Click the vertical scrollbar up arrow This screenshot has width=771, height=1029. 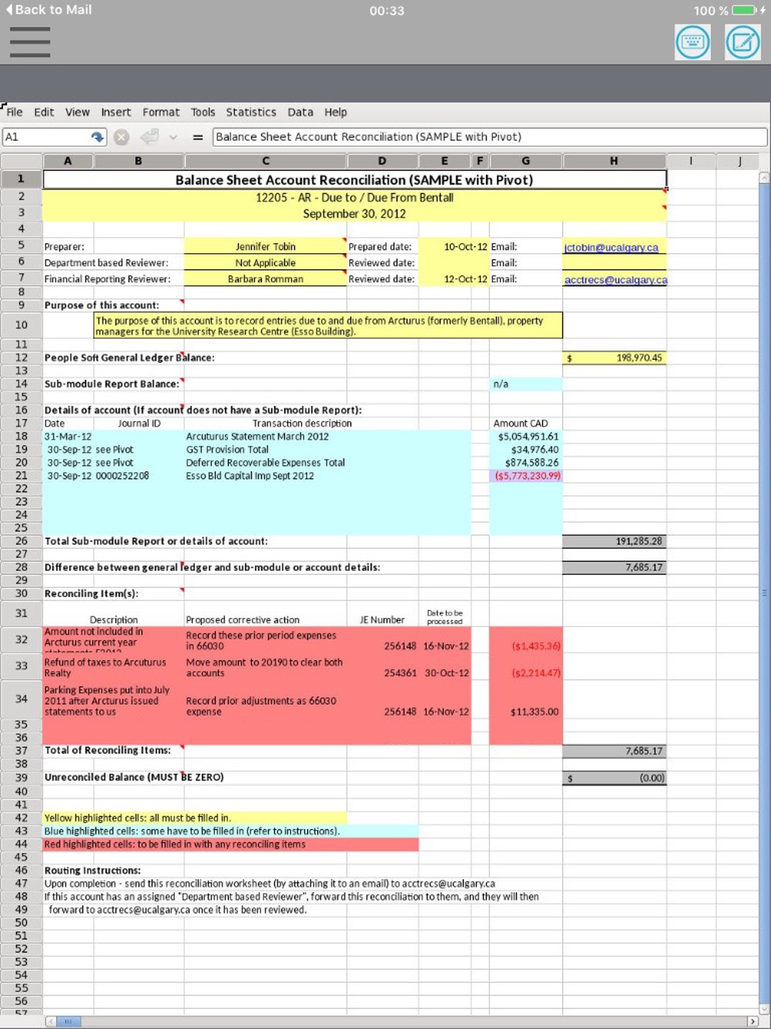(764, 178)
